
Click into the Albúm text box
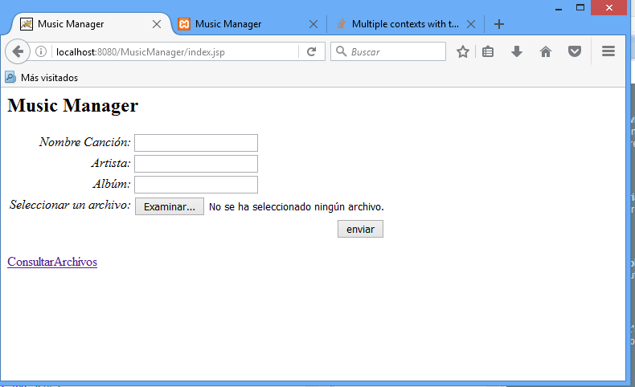[x=195, y=185]
